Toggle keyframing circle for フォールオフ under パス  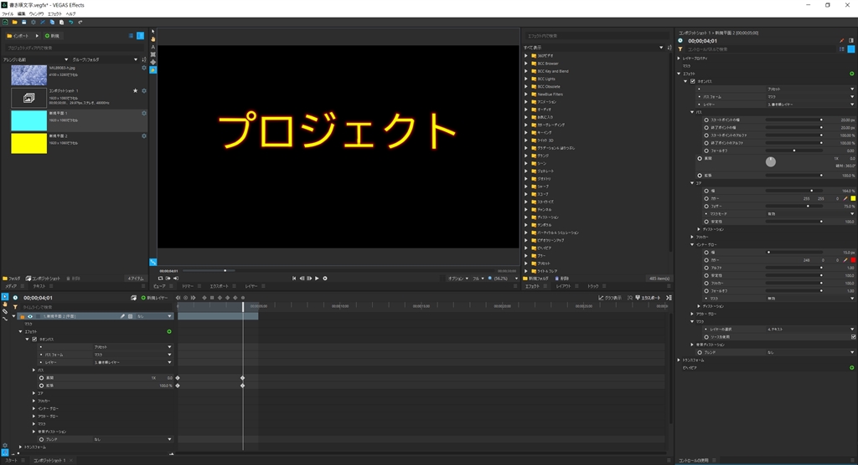point(706,151)
